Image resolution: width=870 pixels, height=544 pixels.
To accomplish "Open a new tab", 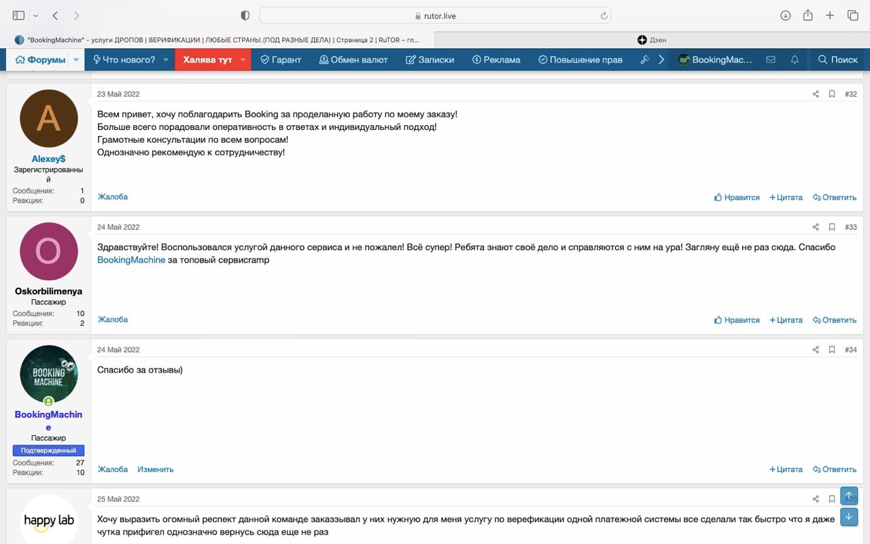I will point(830,15).
